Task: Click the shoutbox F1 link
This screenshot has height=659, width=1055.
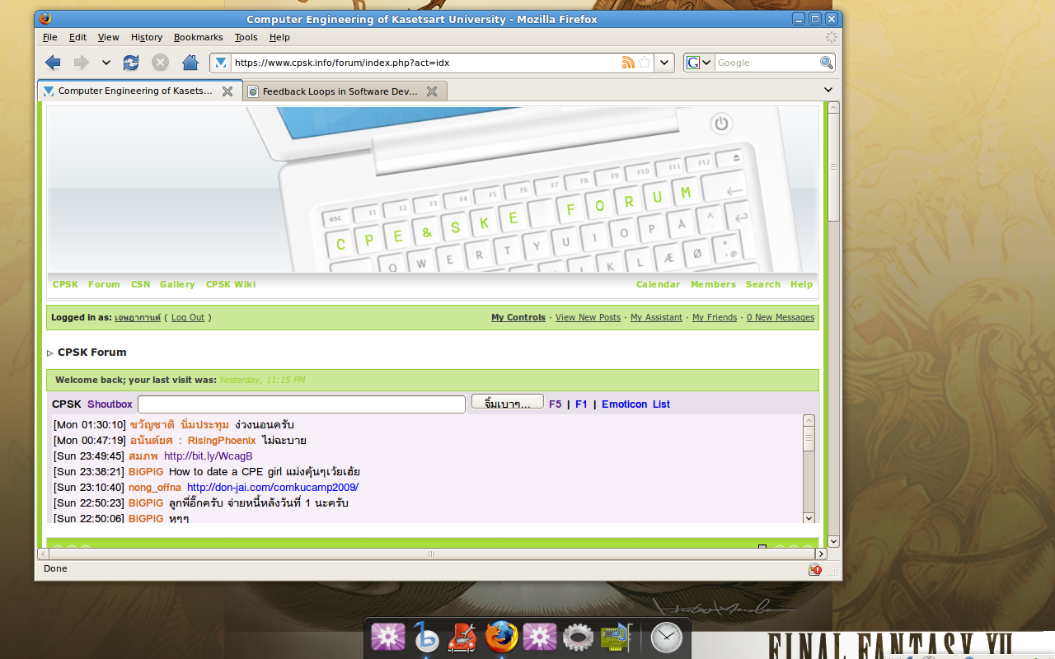Action: (x=581, y=404)
